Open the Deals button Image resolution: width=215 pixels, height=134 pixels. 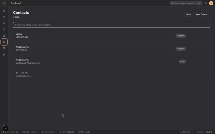(188, 14)
